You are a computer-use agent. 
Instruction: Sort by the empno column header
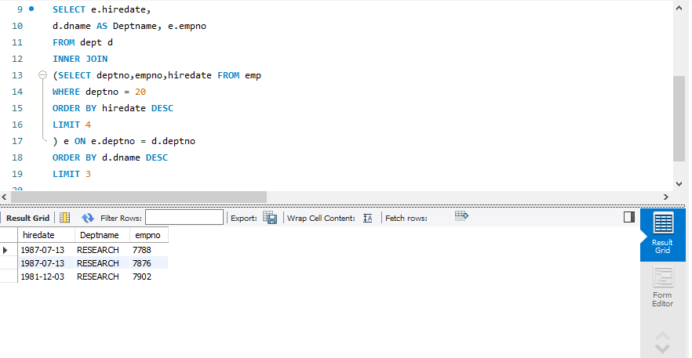149,235
